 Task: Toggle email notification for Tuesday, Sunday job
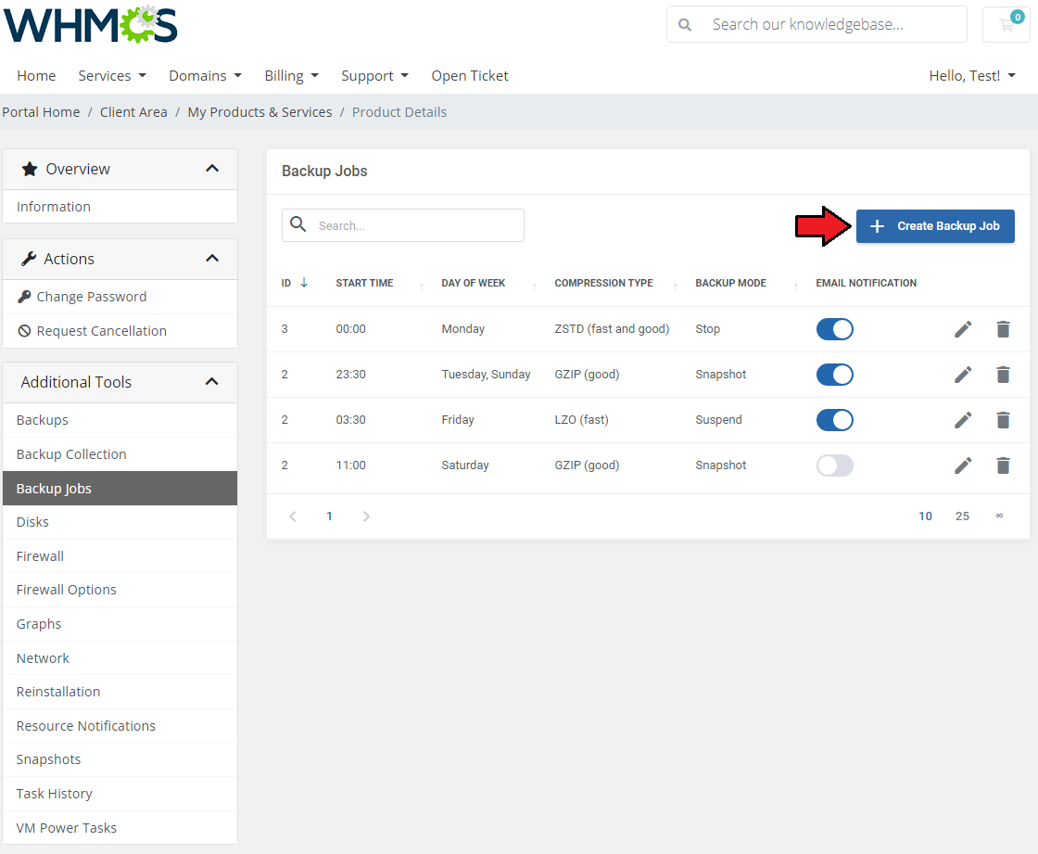(835, 375)
